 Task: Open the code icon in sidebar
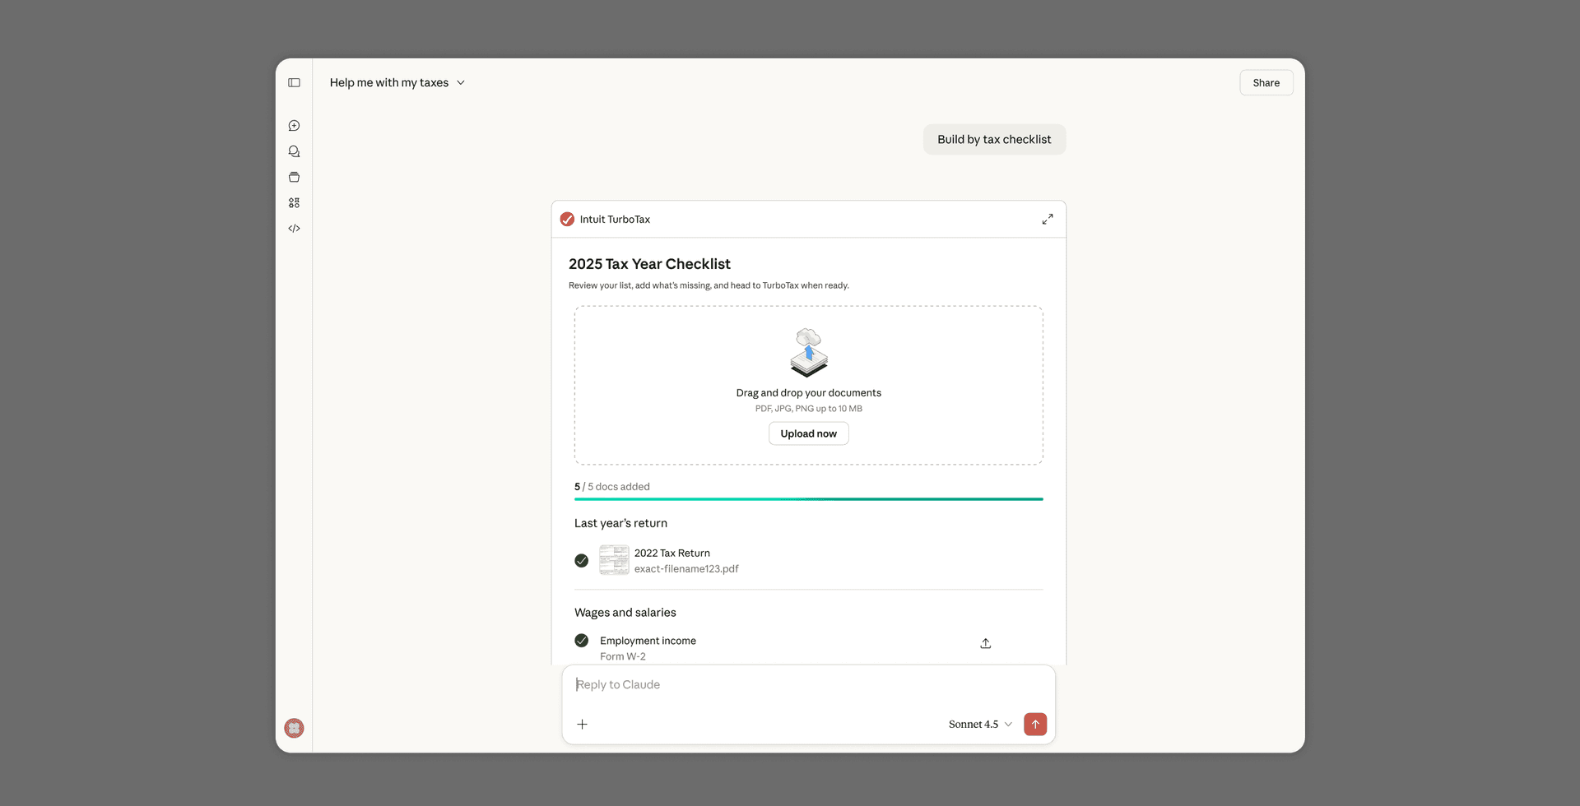pyautogui.click(x=294, y=229)
